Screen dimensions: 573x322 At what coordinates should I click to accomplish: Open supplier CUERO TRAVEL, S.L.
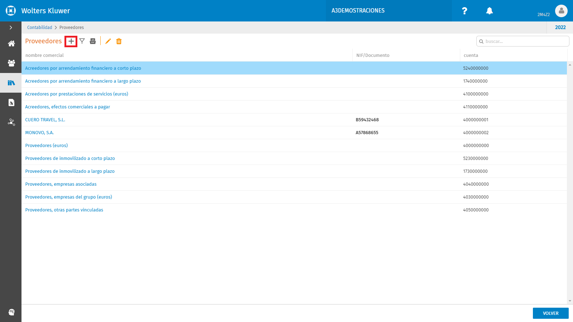45,119
